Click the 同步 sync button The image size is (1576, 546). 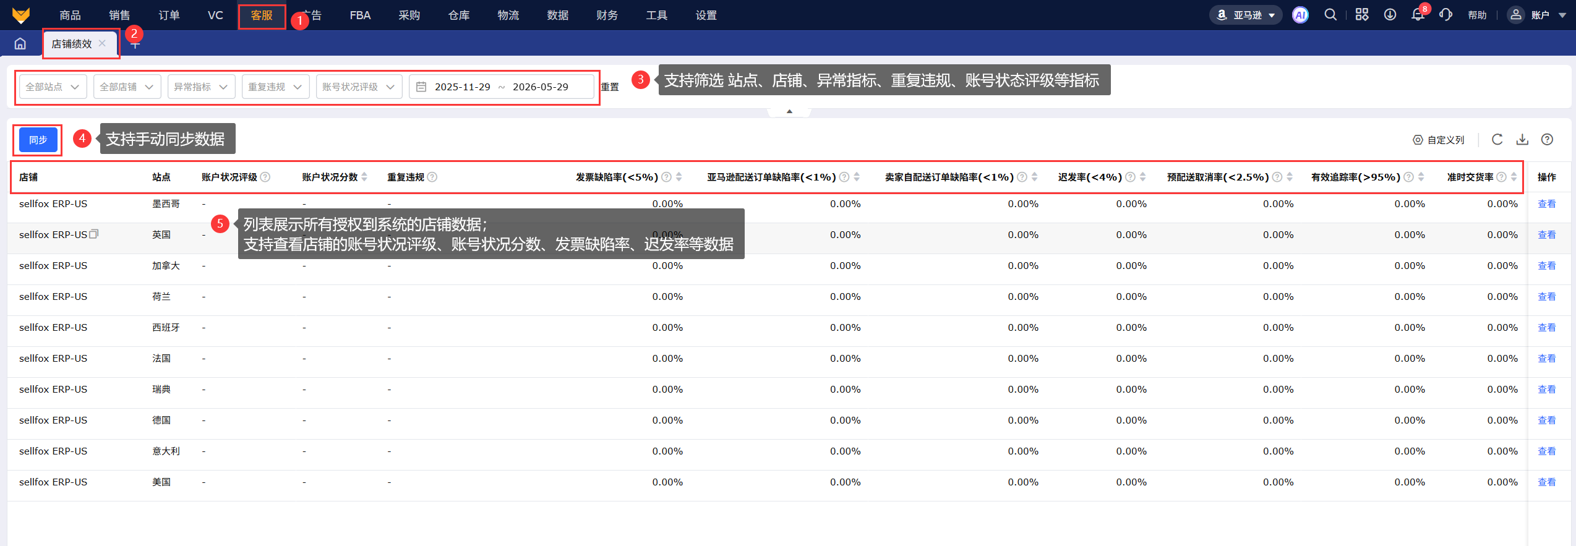[x=38, y=140]
